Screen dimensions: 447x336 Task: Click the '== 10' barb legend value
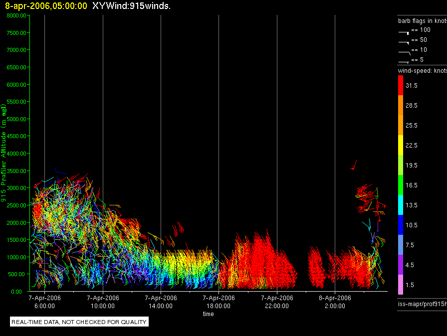pos(419,49)
